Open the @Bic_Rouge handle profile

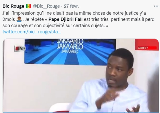(x=46, y=6)
